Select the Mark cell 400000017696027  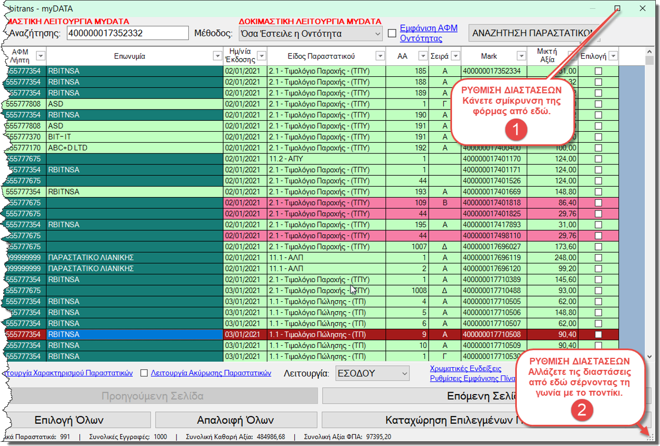pyautogui.click(x=493, y=246)
